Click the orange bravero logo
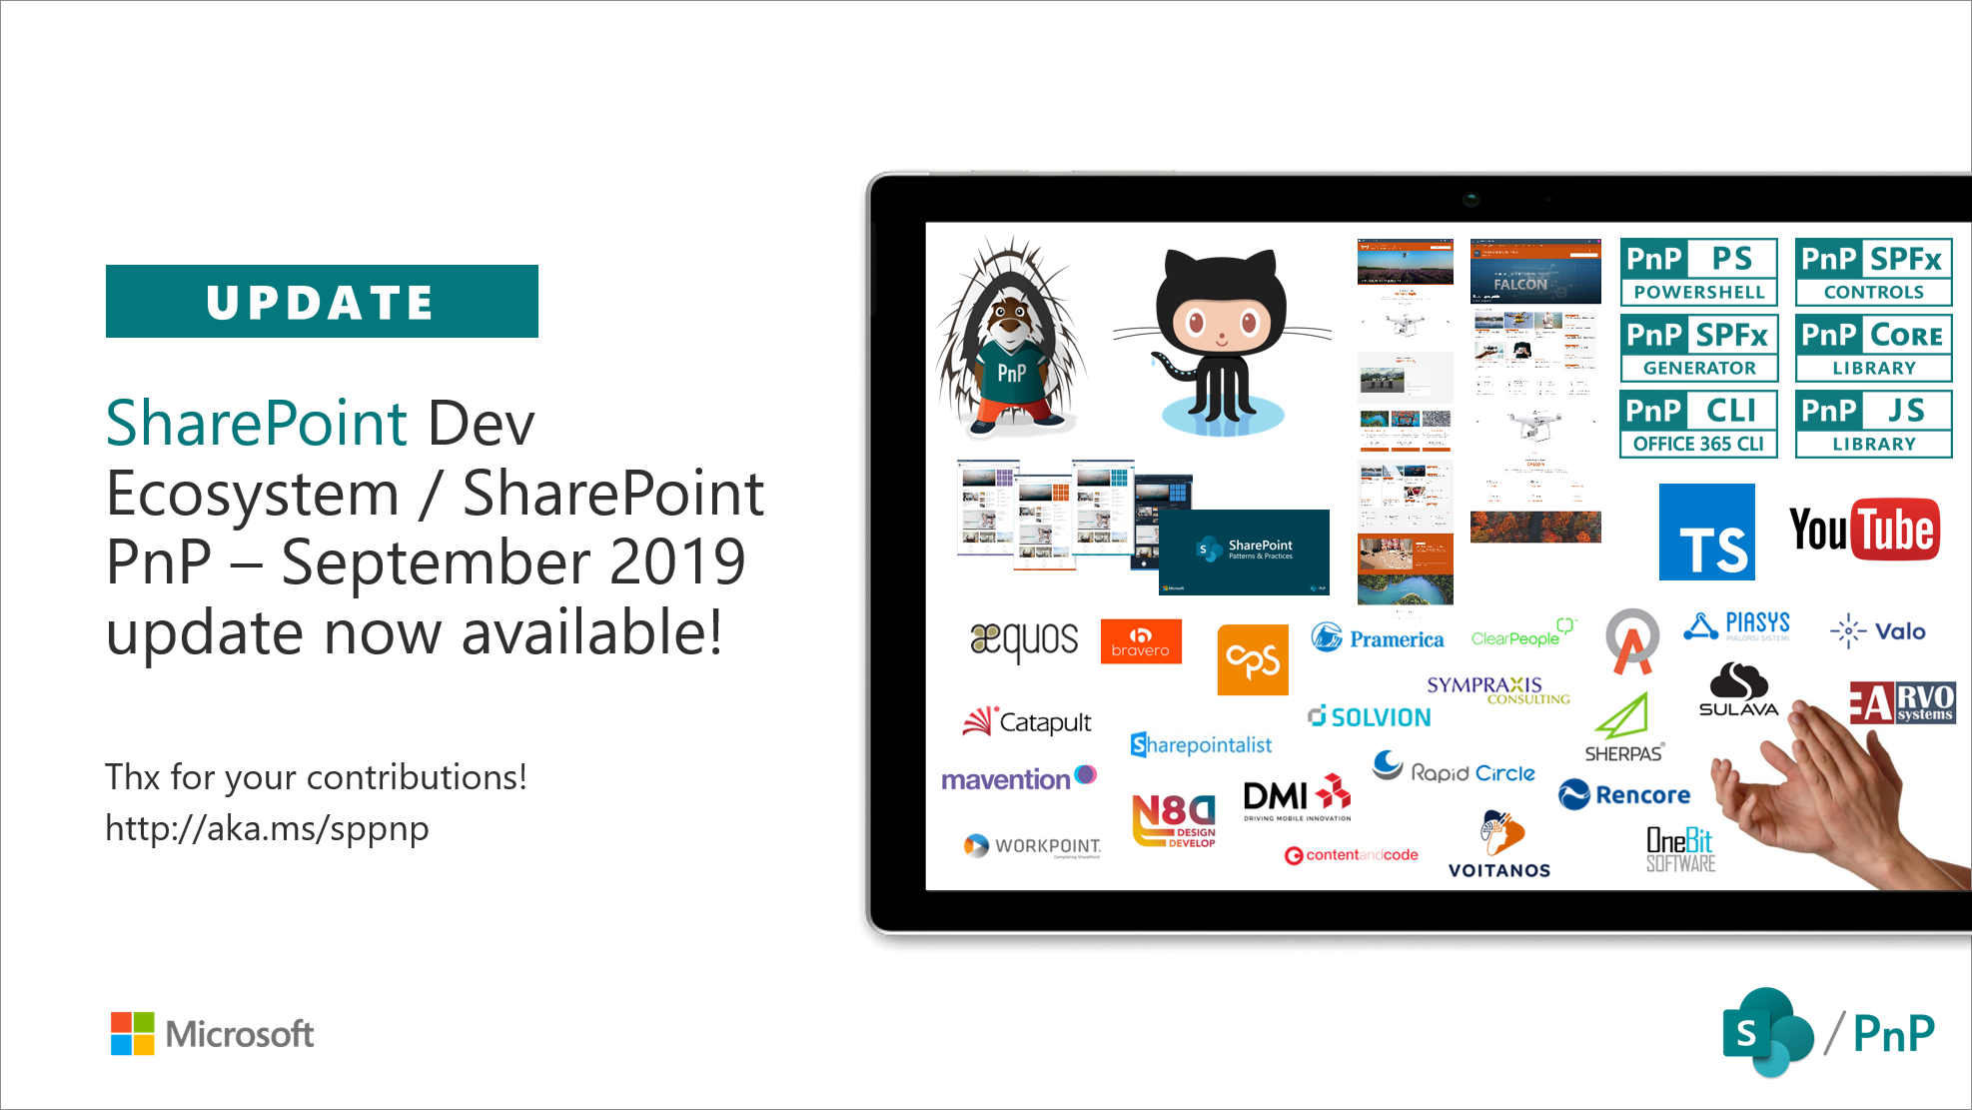 (x=1140, y=641)
